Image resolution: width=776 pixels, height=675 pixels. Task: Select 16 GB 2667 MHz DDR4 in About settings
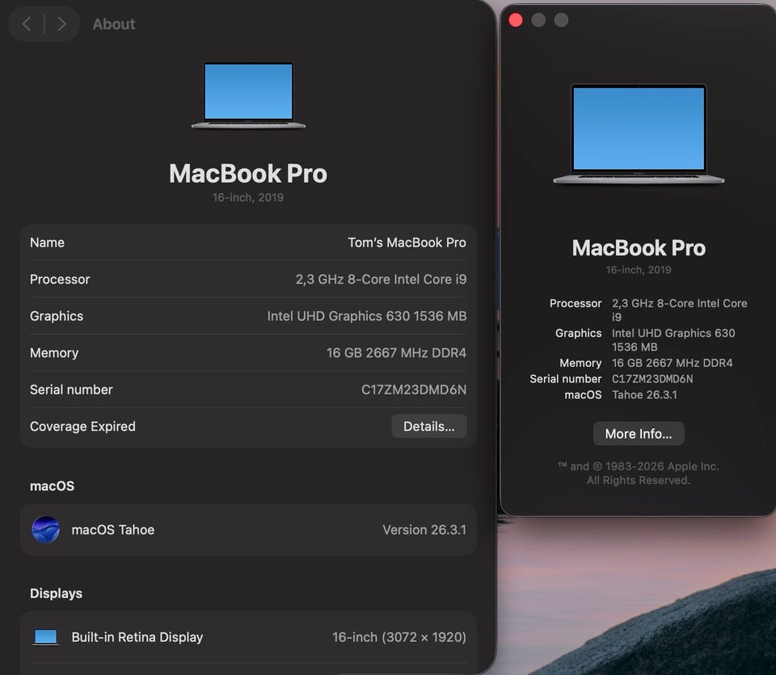click(x=396, y=352)
